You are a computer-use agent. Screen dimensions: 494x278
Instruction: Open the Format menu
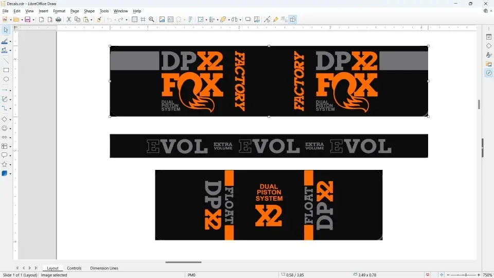tap(59, 11)
